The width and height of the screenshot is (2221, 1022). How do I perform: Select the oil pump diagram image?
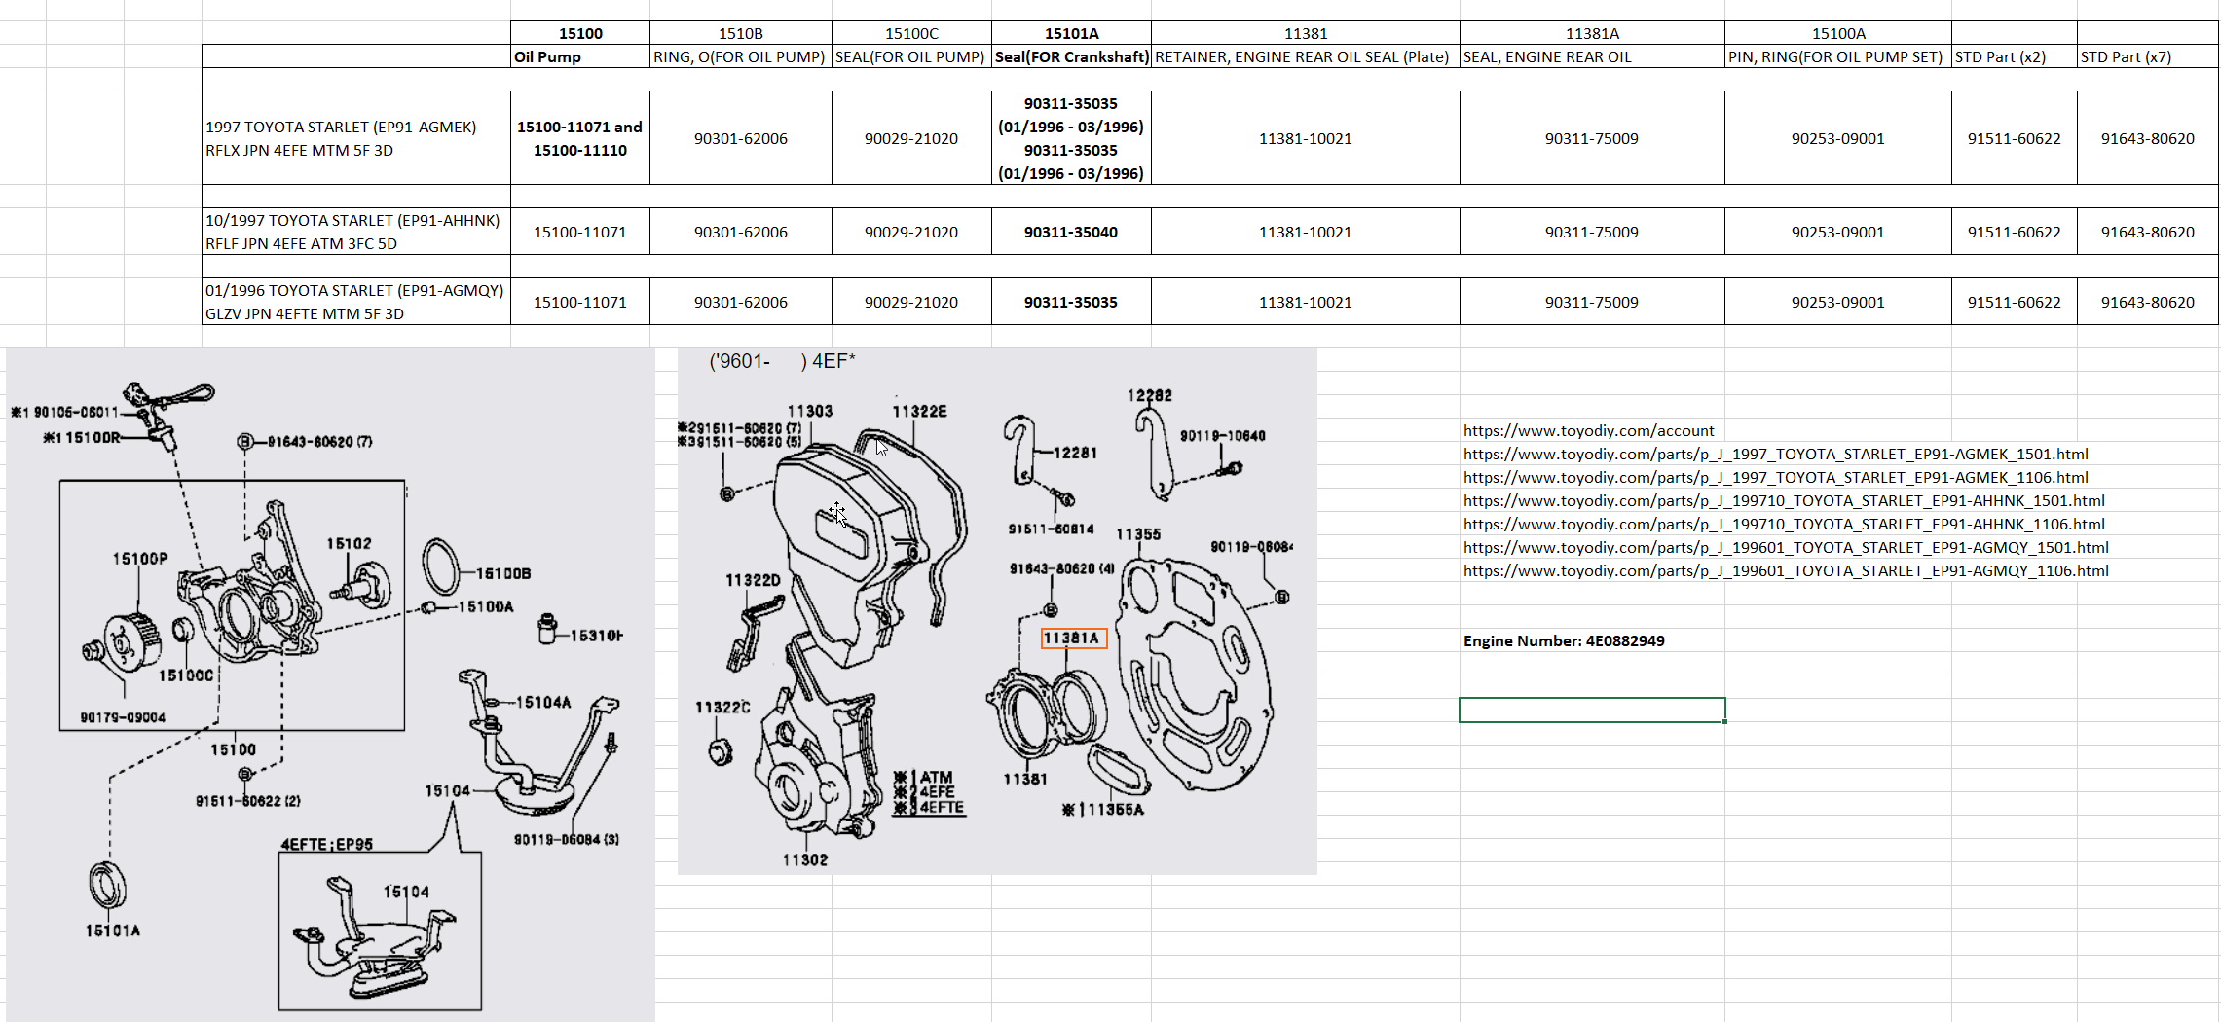coord(330,684)
